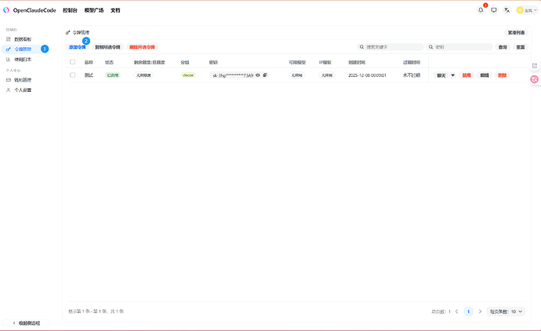Expand the dropdown arrow beside 聊天

pos(452,75)
